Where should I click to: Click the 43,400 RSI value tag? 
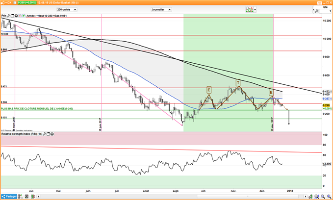(327, 164)
